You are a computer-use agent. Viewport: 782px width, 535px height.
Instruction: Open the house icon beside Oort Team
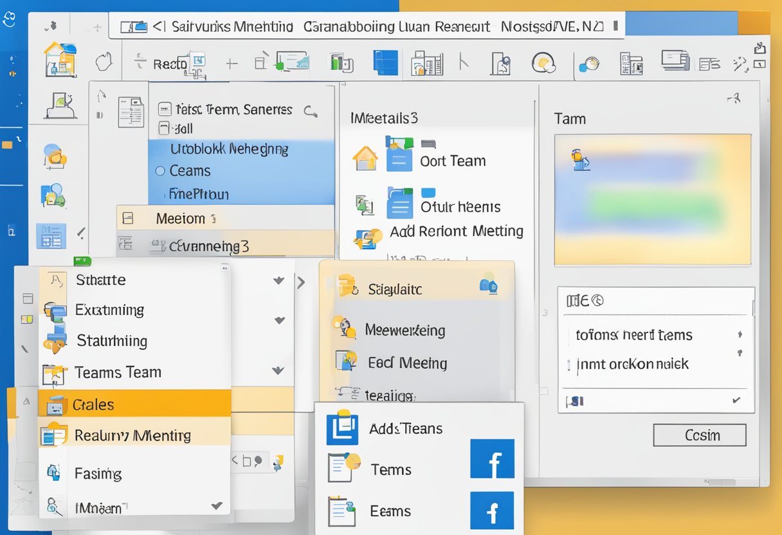click(365, 158)
